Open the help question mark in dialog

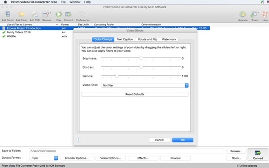tap(78, 139)
